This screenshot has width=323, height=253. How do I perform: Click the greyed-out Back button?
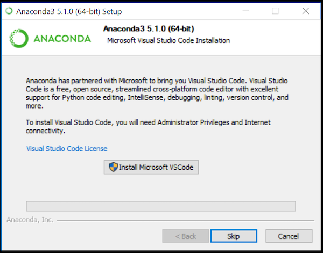tap(185, 236)
